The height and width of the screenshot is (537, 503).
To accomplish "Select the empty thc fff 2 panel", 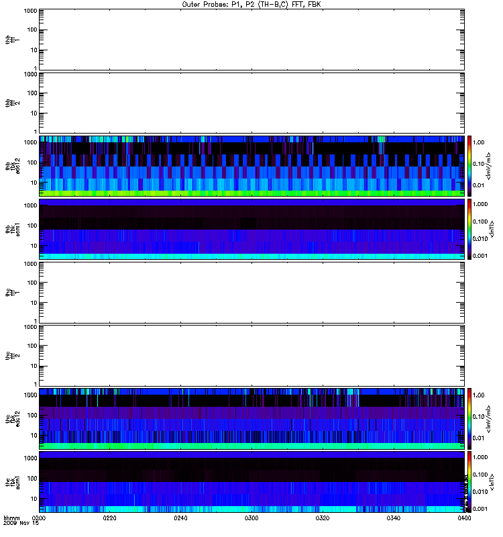I will [251, 356].
